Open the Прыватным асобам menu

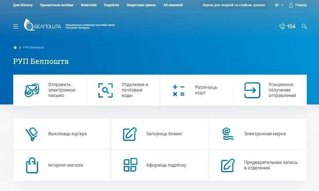coord(57,5)
